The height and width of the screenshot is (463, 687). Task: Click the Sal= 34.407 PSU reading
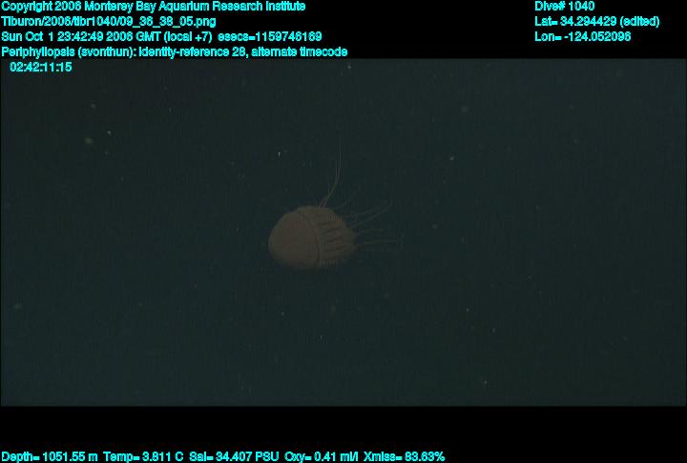(235, 456)
